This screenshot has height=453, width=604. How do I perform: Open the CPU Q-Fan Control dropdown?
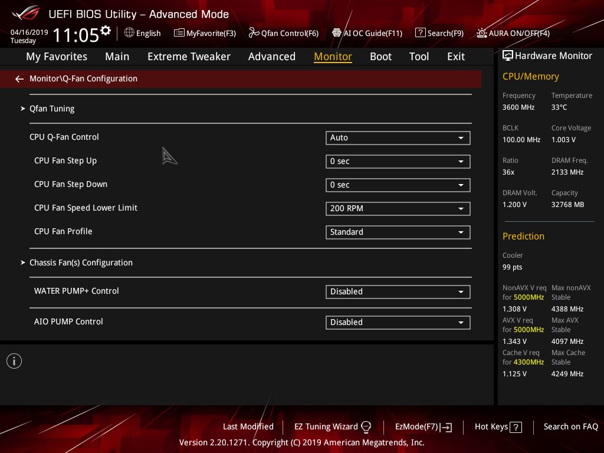click(x=398, y=138)
